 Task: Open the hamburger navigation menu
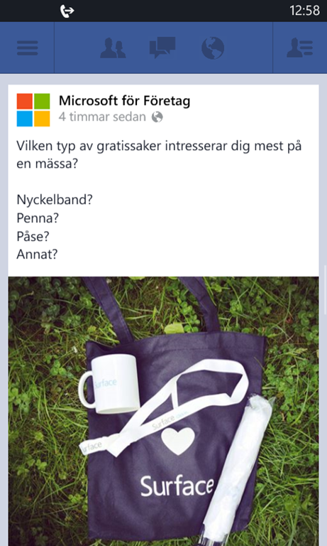tap(27, 48)
